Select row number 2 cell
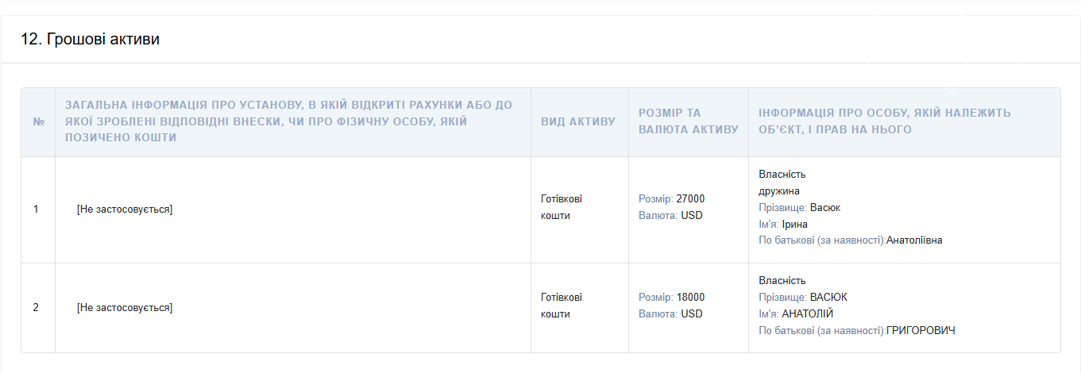 click(36, 307)
